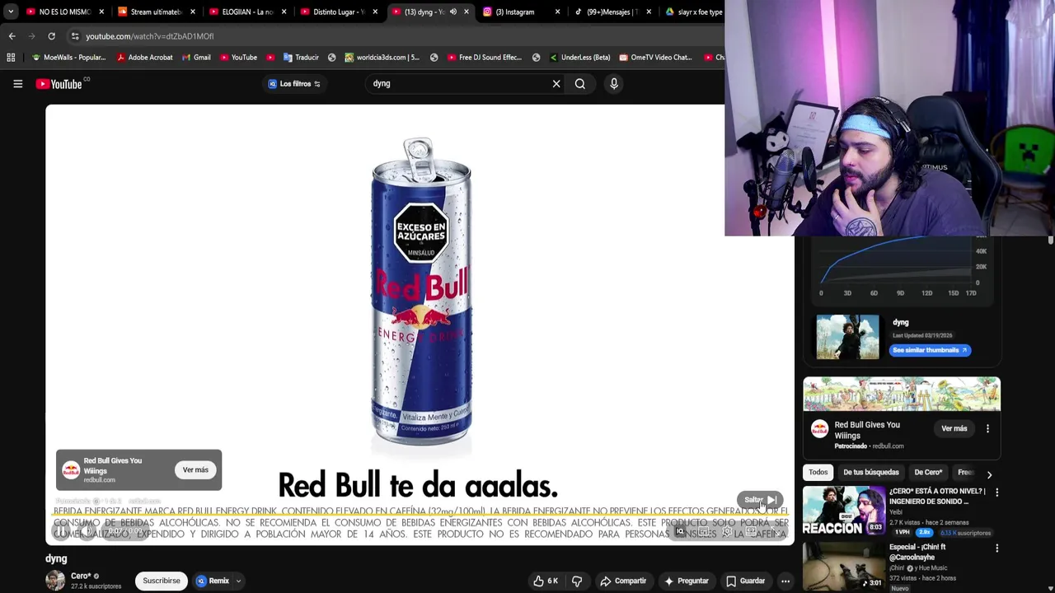Click the Red Bull logo in the sidebar ad
Viewport: 1055px width, 593px height.
(x=819, y=428)
